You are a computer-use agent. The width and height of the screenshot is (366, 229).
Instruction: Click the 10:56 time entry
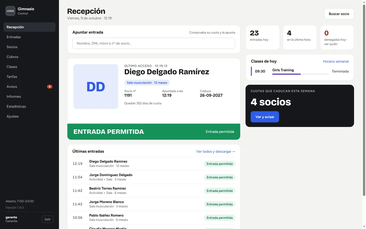77,217
